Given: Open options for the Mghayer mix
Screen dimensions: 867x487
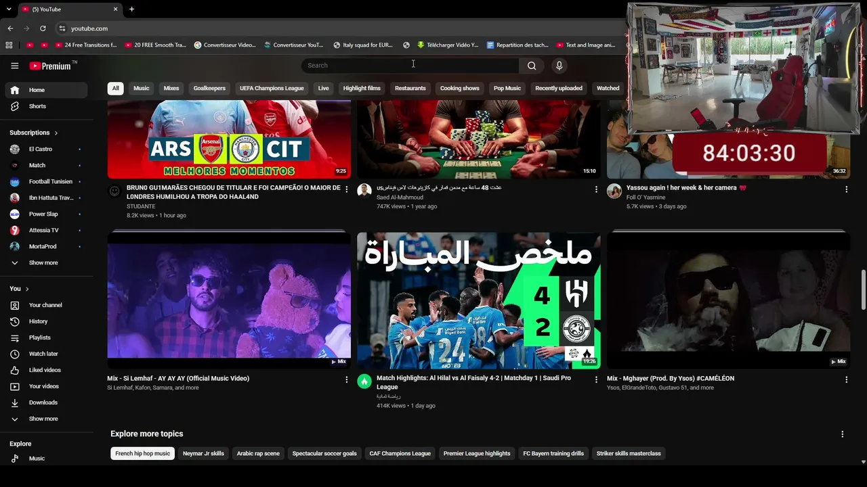Looking at the screenshot, I should pos(846,380).
